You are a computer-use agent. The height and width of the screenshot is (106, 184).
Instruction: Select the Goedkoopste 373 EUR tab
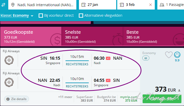pos(31,37)
